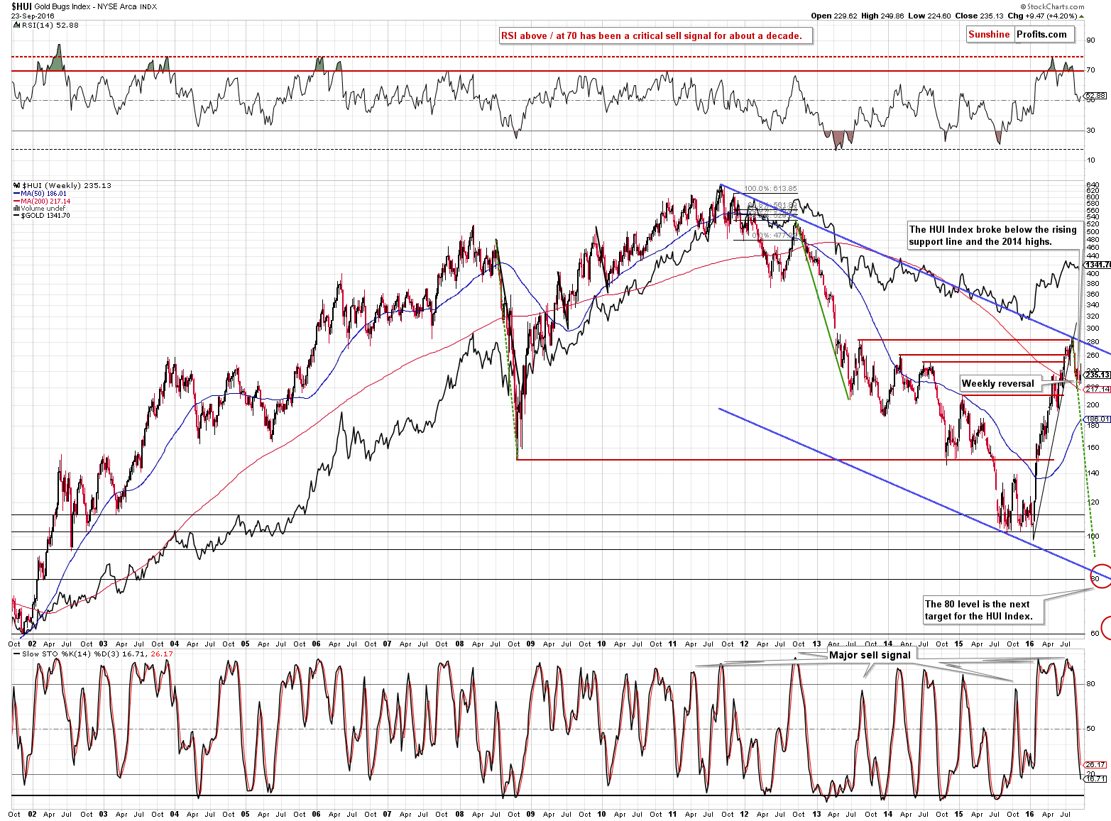Click the 235.13 HUI price tag on axis
Viewport: 1111px width, 821px height.
[1098, 375]
